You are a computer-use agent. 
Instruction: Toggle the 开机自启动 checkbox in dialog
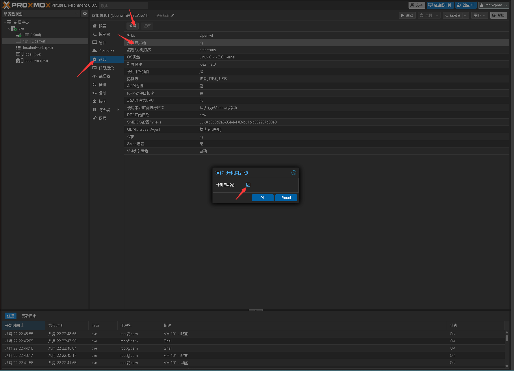coord(248,185)
